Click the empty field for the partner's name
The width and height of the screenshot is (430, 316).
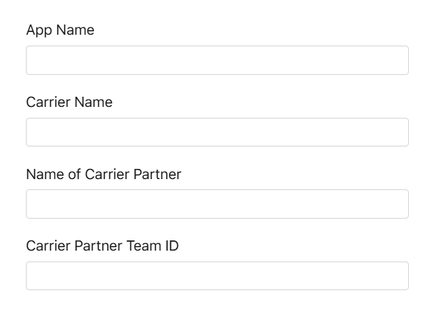(x=217, y=204)
